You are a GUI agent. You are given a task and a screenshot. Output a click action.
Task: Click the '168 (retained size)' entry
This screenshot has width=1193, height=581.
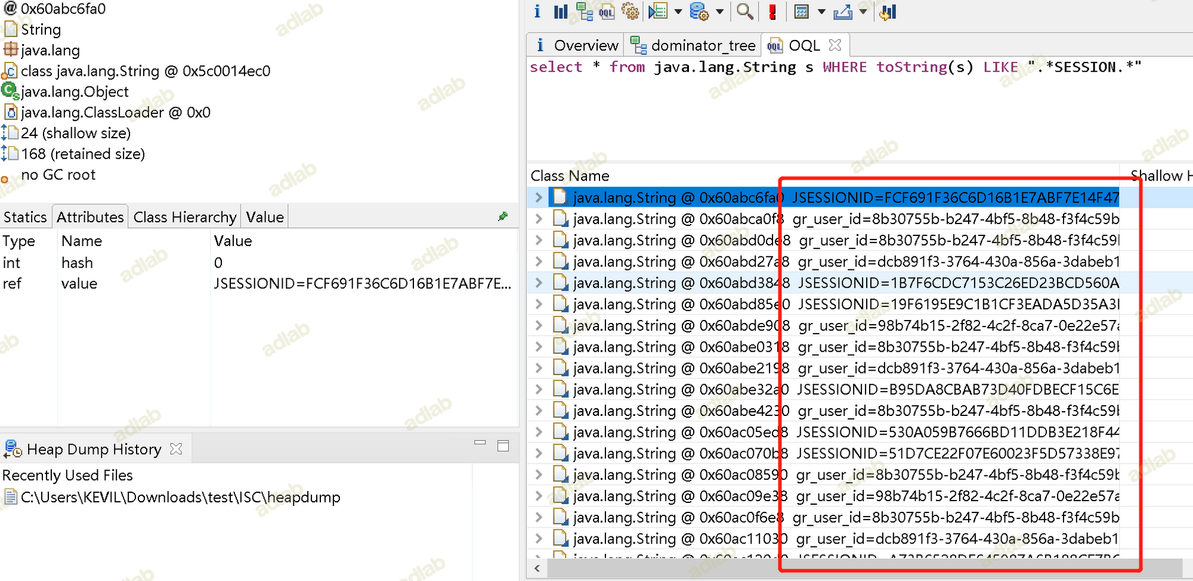coord(83,154)
